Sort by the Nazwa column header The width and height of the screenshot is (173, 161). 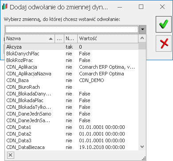click(30, 39)
